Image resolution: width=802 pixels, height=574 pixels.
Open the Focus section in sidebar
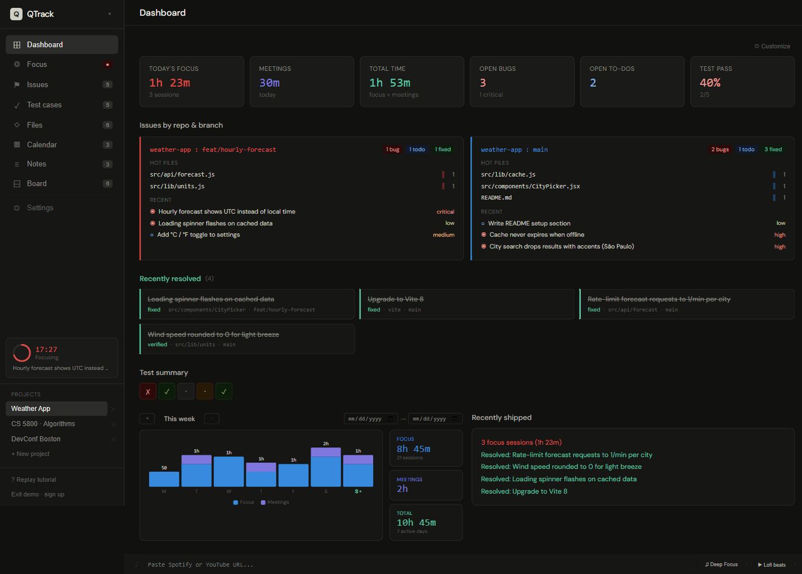click(x=62, y=65)
